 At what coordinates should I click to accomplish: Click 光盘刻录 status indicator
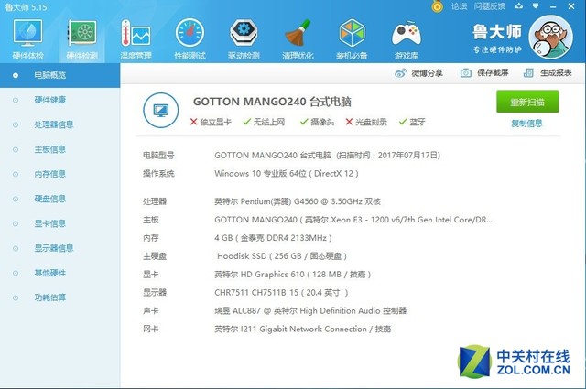pyautogui.click(x=366, y=122)
